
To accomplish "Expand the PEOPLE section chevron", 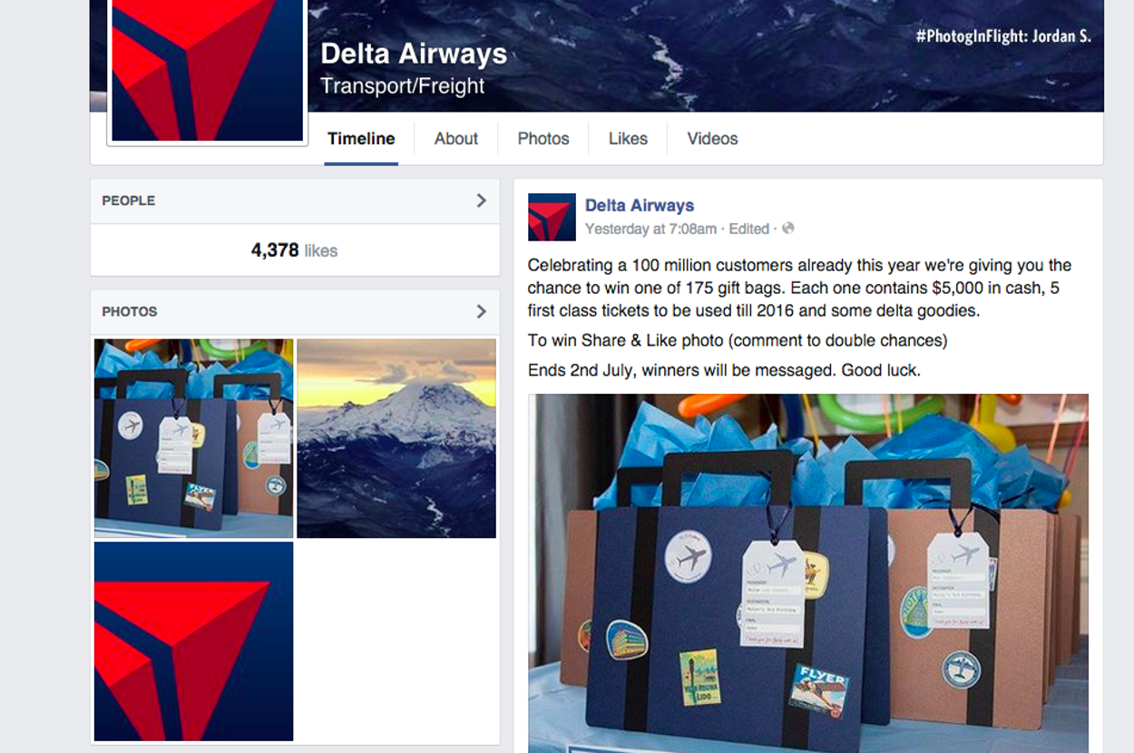I will [x=482, y=200].
